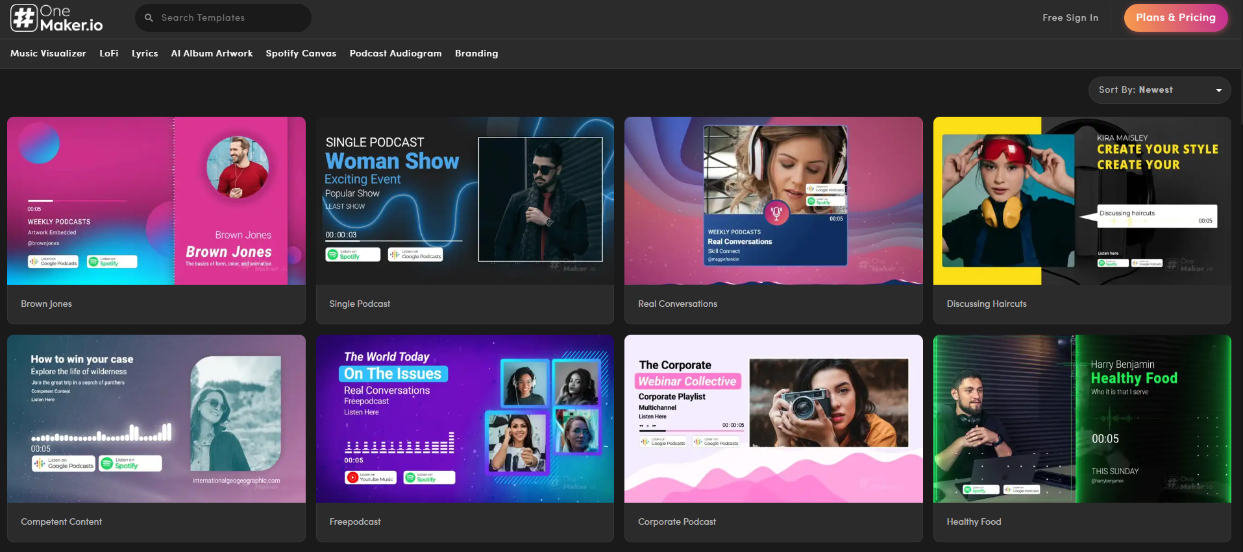This screenshot has width=1243, height=552.
Task: Open the Woman Show podcast thumbnail
Action: coord(465,200)
